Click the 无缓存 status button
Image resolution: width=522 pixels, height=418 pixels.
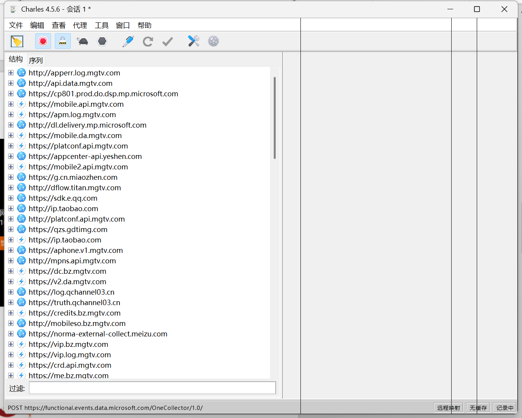(478, 408)
